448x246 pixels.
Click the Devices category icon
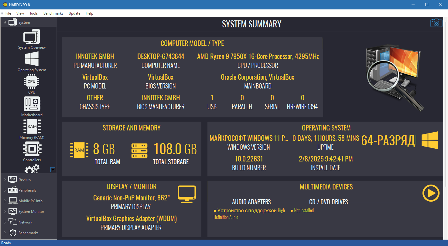[12, 179]
